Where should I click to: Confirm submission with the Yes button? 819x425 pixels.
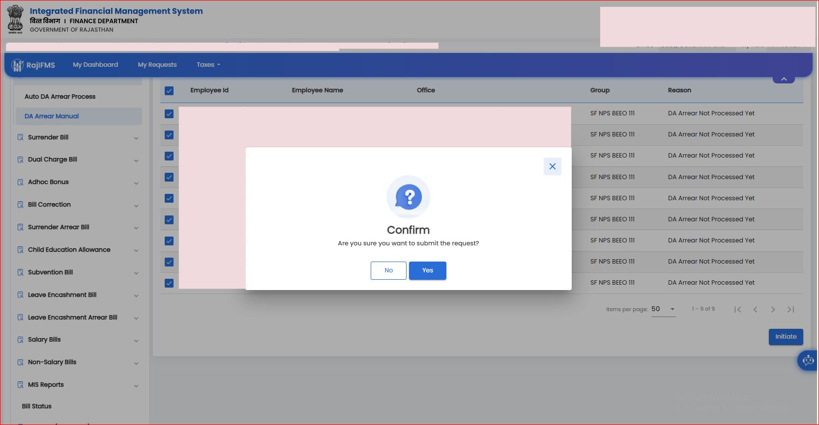tap(428, 270)
